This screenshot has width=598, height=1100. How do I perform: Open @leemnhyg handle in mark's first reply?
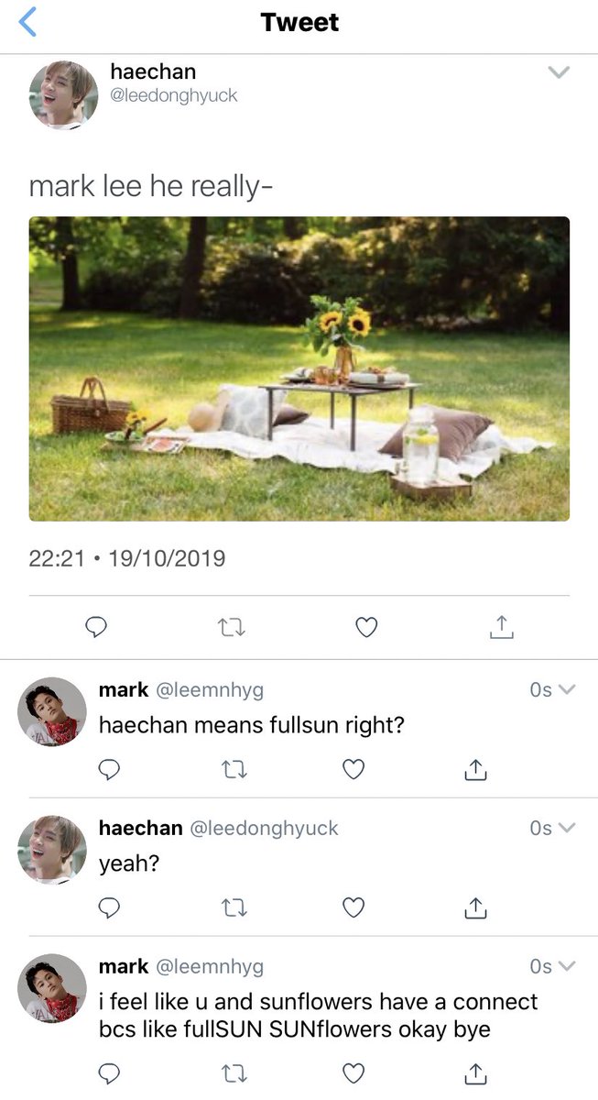(209, 690)
